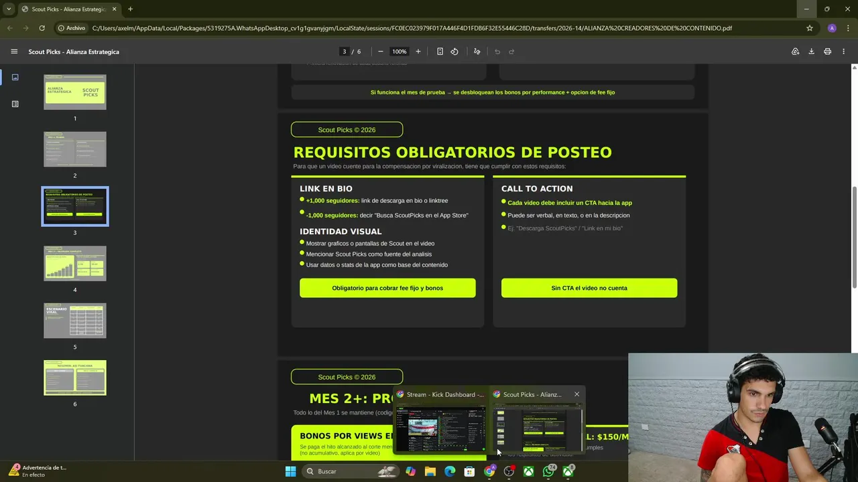
Task: Activate the draw annotation tool
Action: pos(477,52)
